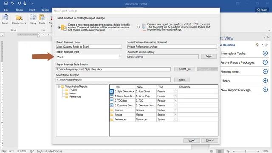This screenshot has height=153, width=272.
Task: Switch to the Insert ribbon tab
Action: (32, 10)
